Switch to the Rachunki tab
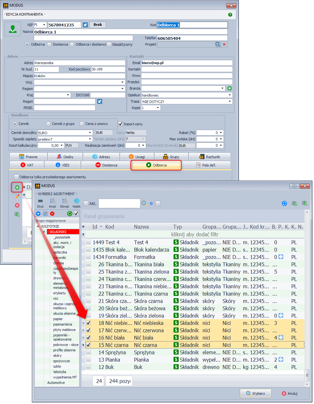This screenshot has height=404, width=314. 210,157
